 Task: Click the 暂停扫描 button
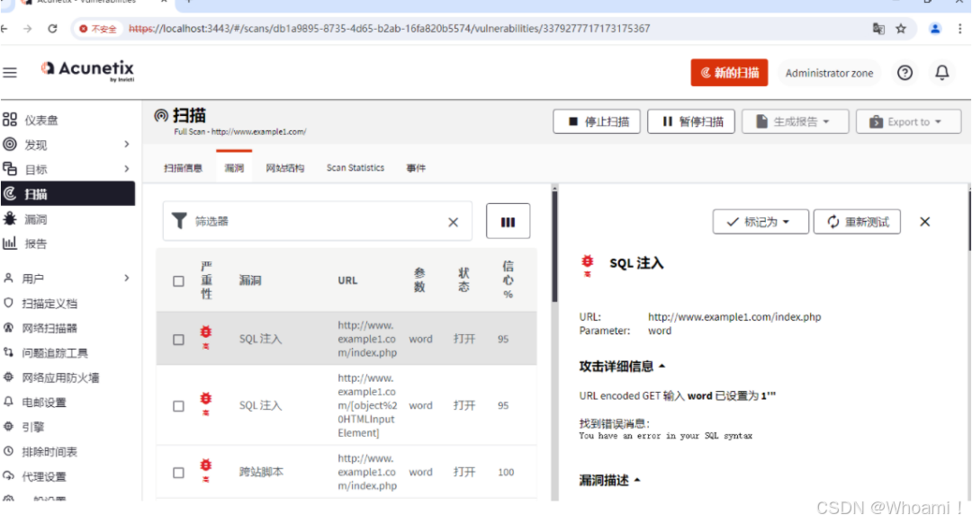point(691,121)
